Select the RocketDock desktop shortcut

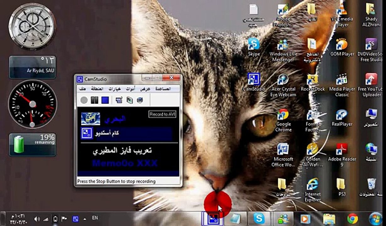(x=312, y=82)
